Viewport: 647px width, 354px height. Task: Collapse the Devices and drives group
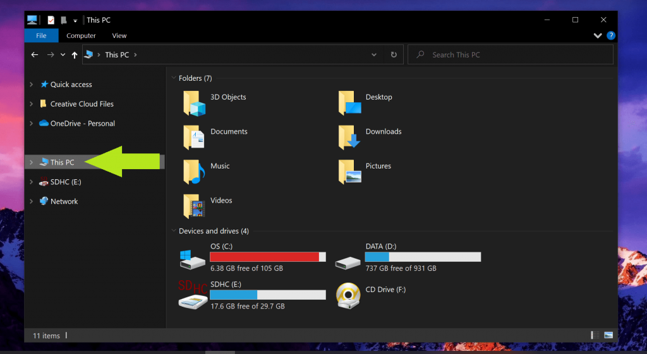tap(173, 231)
